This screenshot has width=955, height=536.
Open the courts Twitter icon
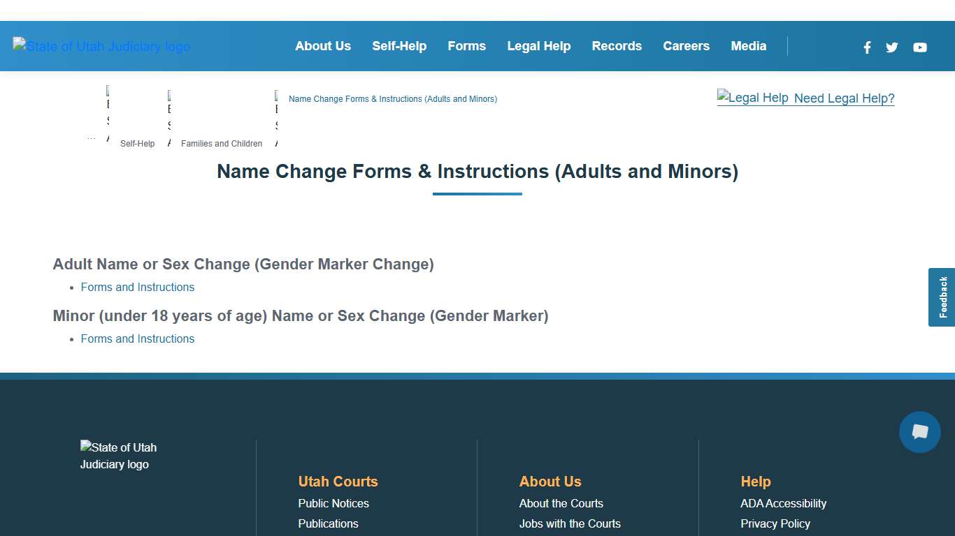point(891,47)
